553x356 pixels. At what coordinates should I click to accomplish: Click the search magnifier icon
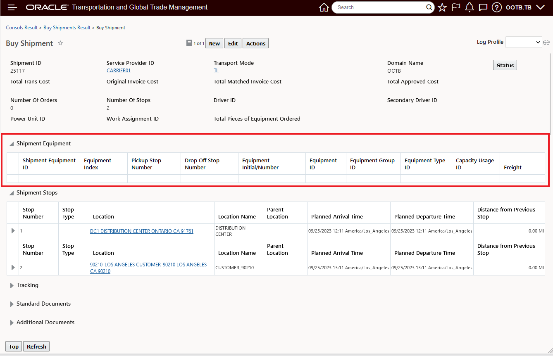(x=429, y=7)
